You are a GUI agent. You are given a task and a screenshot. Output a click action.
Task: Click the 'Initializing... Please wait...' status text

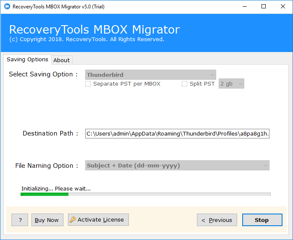(56, 188)
